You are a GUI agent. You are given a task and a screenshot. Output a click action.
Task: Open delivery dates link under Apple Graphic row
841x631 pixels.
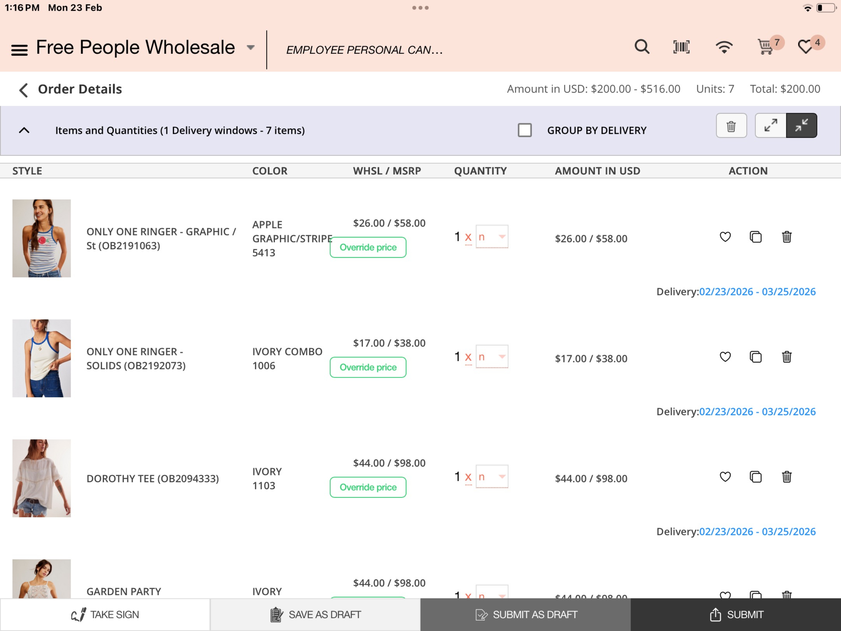pyautogui.click(x=757, y=292)
